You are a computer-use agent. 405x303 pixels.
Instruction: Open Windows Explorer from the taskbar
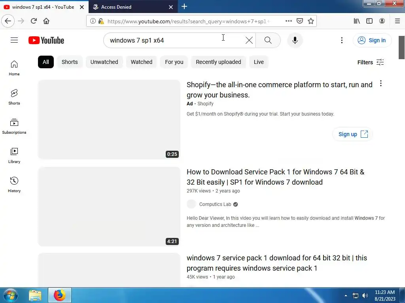point(35,295)
